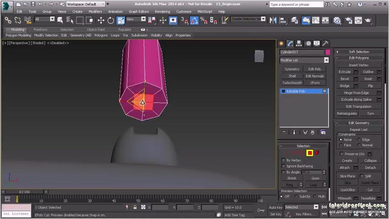Image resolution: width=389 pixels, height=219 pixels.
Task: Expand the Soft Selection rollout
Action: coord(359,52)
